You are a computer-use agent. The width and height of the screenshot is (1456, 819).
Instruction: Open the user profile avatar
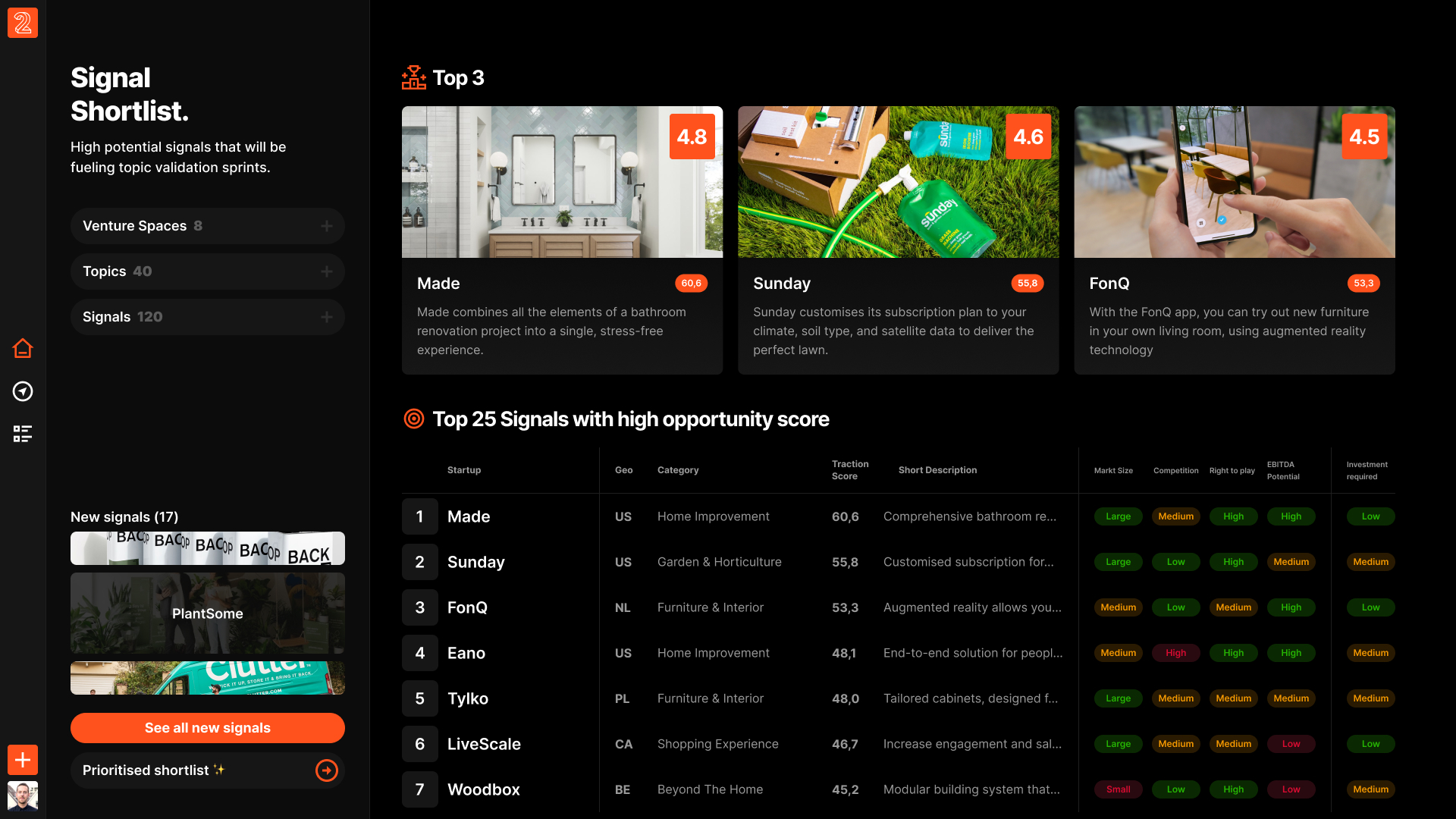pyautogui.click(x=23, y=796)
